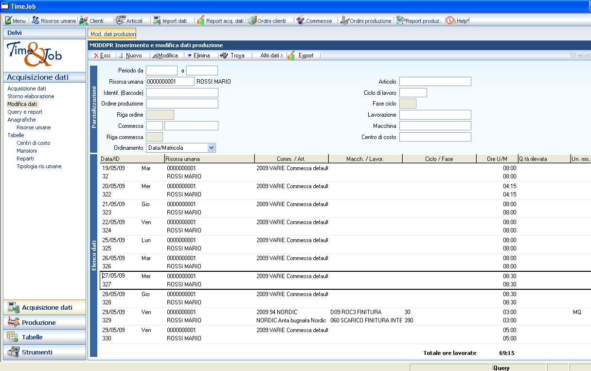
Task: Open the Menu toolbar icon
Action: point(8,21)
